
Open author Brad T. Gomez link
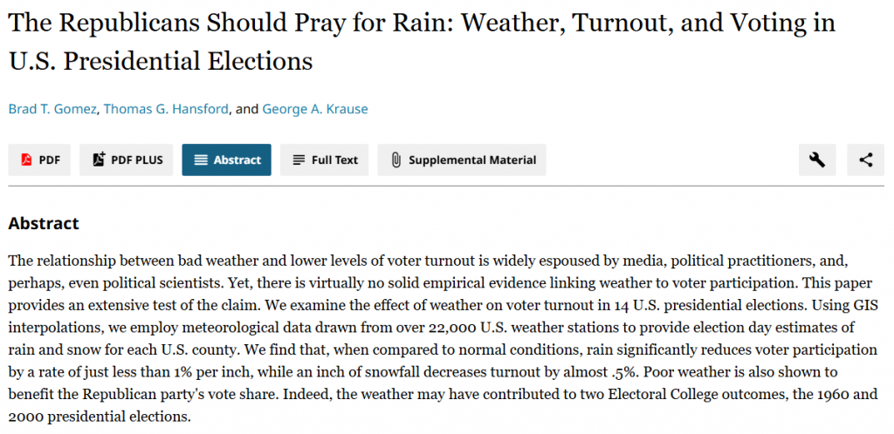click(x=52, y=109)
